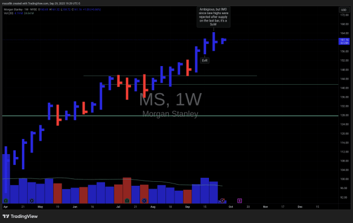This screenshot has width=353, height=223.
Task: Click the Morgan Stanley 1W NYSE legend title
Action: [x=20, y=10]
